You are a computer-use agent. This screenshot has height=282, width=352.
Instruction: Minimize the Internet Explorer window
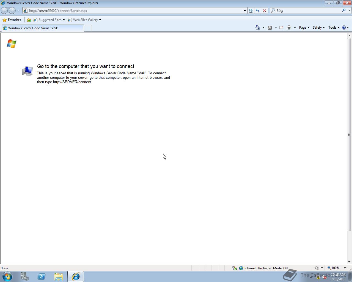coord(329,3)
